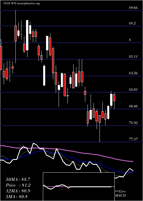Viewport: 143px width, 201px height.
Task: Click inside the MACD inset chart box
Action: coord(79,187)
